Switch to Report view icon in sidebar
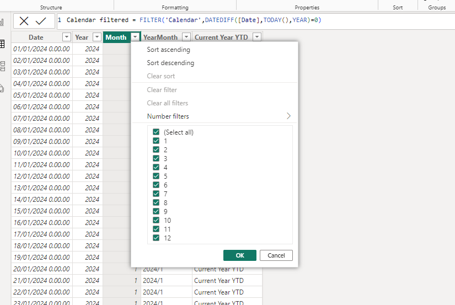The width and height of the screenshot is (455, 305). click(x=2, y=22)
